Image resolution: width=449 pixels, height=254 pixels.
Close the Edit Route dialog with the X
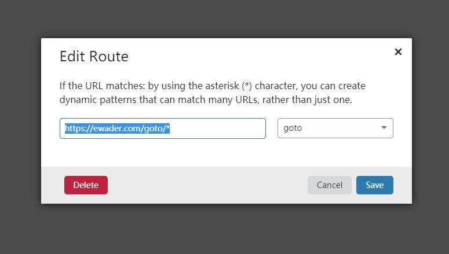click(x=398, y=51)
